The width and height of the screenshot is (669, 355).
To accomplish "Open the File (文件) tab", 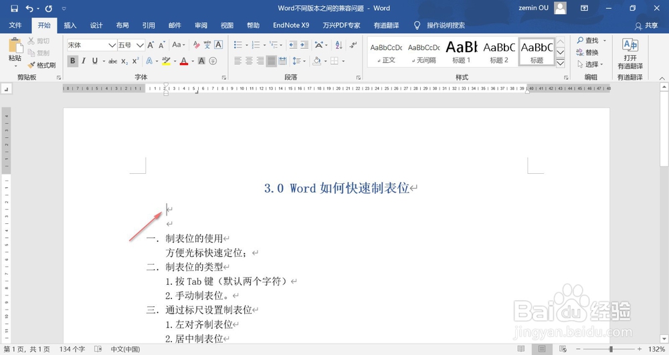I will [x=15, y=25].
